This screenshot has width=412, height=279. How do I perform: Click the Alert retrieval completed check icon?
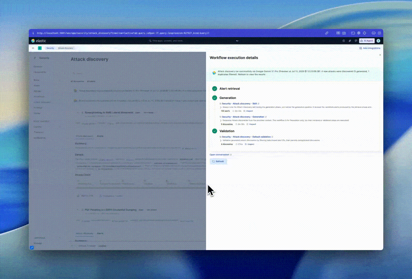215,89
